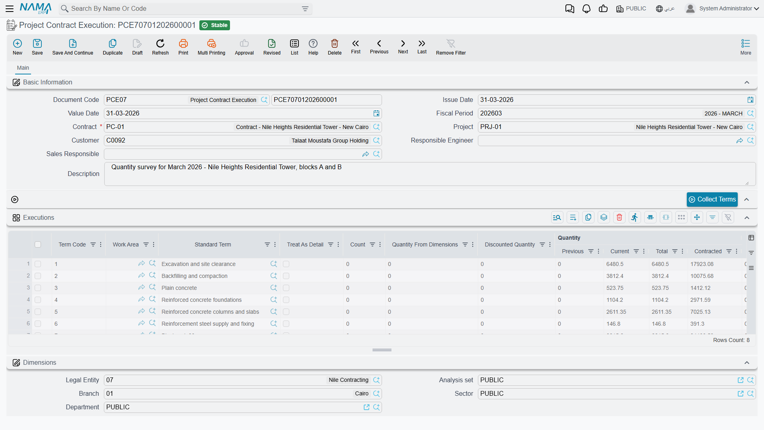Toggle the grid column chooser icon
This screenshot has height=430, width=764.
(751, 238)
